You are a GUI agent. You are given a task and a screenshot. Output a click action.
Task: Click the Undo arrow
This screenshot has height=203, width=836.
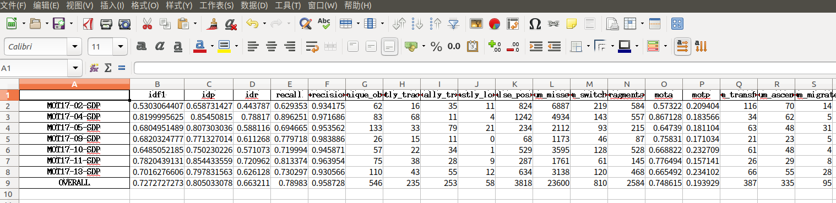coord(252,24)
